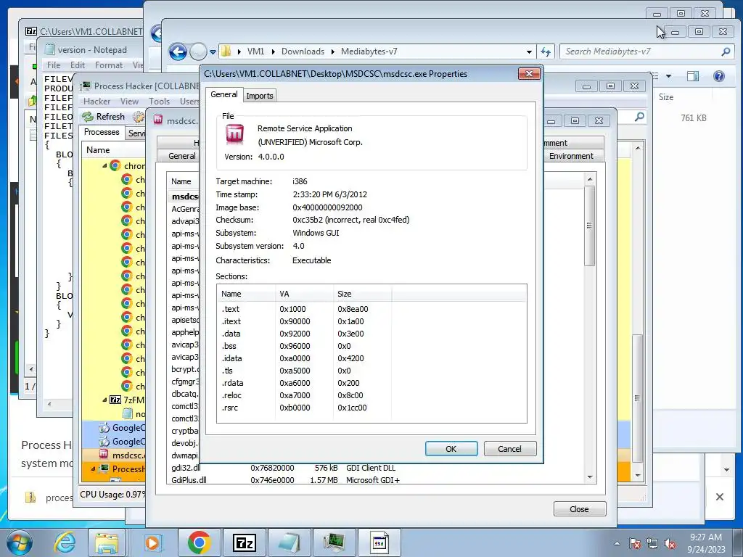Screen dimensions: 743x557
Task: Collapse the 7zFM process tree
Action: [104, 400]
